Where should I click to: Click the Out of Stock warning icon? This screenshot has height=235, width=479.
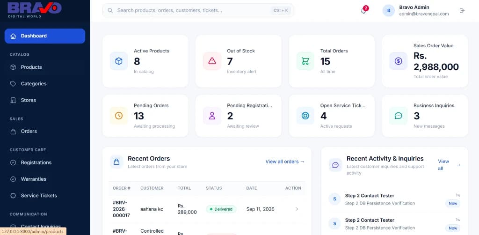[x=212, y=61]
